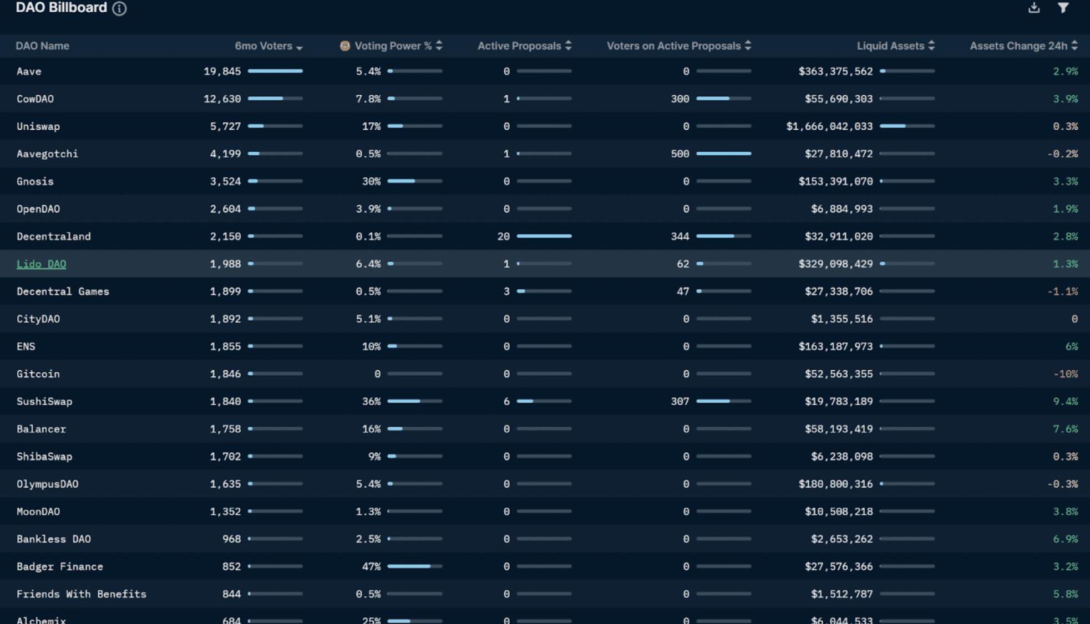Download the billboard table data
Screen dimensions: 1090x624
(1034, 8)
